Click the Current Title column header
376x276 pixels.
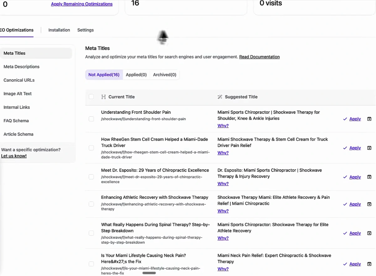coord(122,97)
